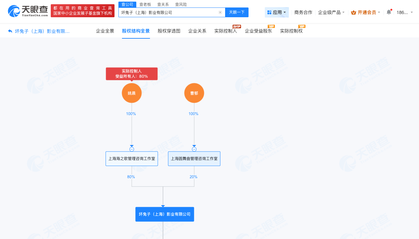Collapse the branch above 上海圆舞曲管理咨询工作室
This screenshot has height=239, width=419.
tap(194, 149)
